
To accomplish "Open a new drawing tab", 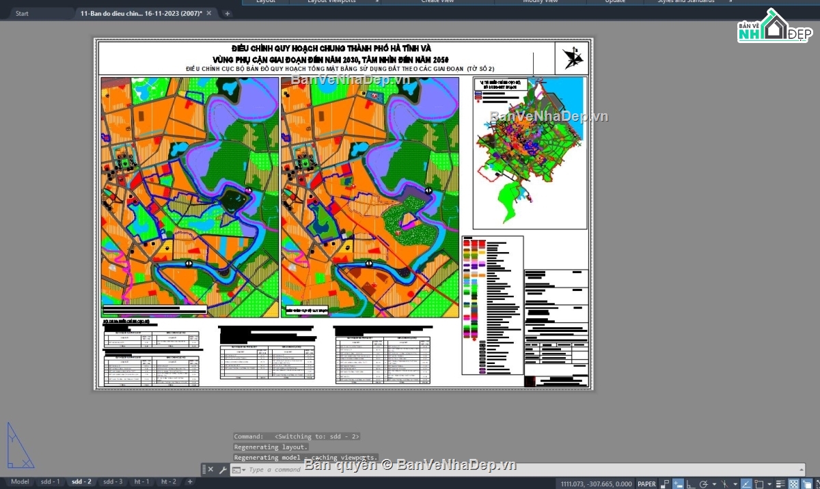I will pos(228,13).
